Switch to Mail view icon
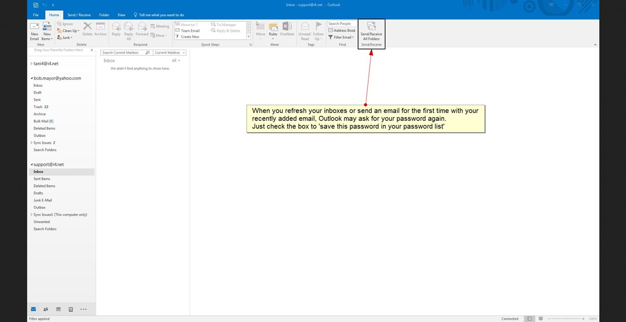This screenshot has height=322, width=626. [x=33, y=309]
